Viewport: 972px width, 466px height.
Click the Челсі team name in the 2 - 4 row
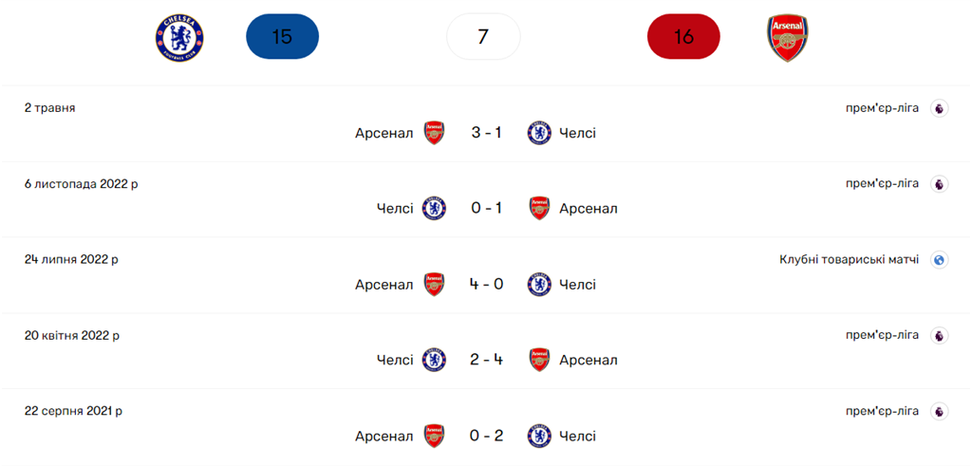point(395,361)
